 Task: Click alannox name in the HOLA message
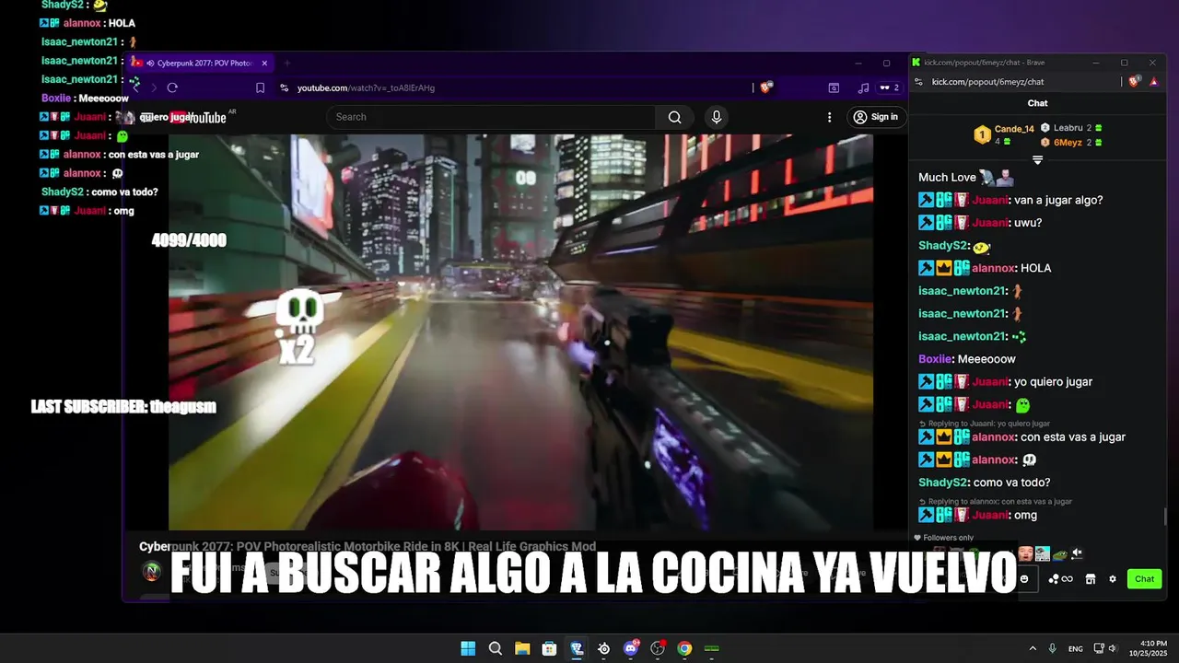[x=993, y=268]
